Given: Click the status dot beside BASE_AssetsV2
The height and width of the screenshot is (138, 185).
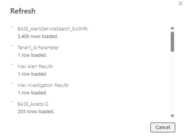Looking at the screenshot, I should tap(12, 102).
